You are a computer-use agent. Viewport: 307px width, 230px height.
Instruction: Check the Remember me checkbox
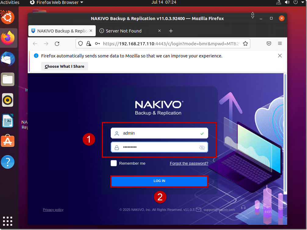click(113, 163)
